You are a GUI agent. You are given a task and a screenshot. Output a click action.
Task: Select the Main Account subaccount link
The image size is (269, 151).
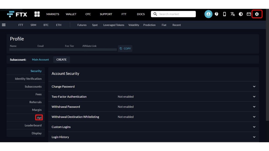click(x=40, y=60)
